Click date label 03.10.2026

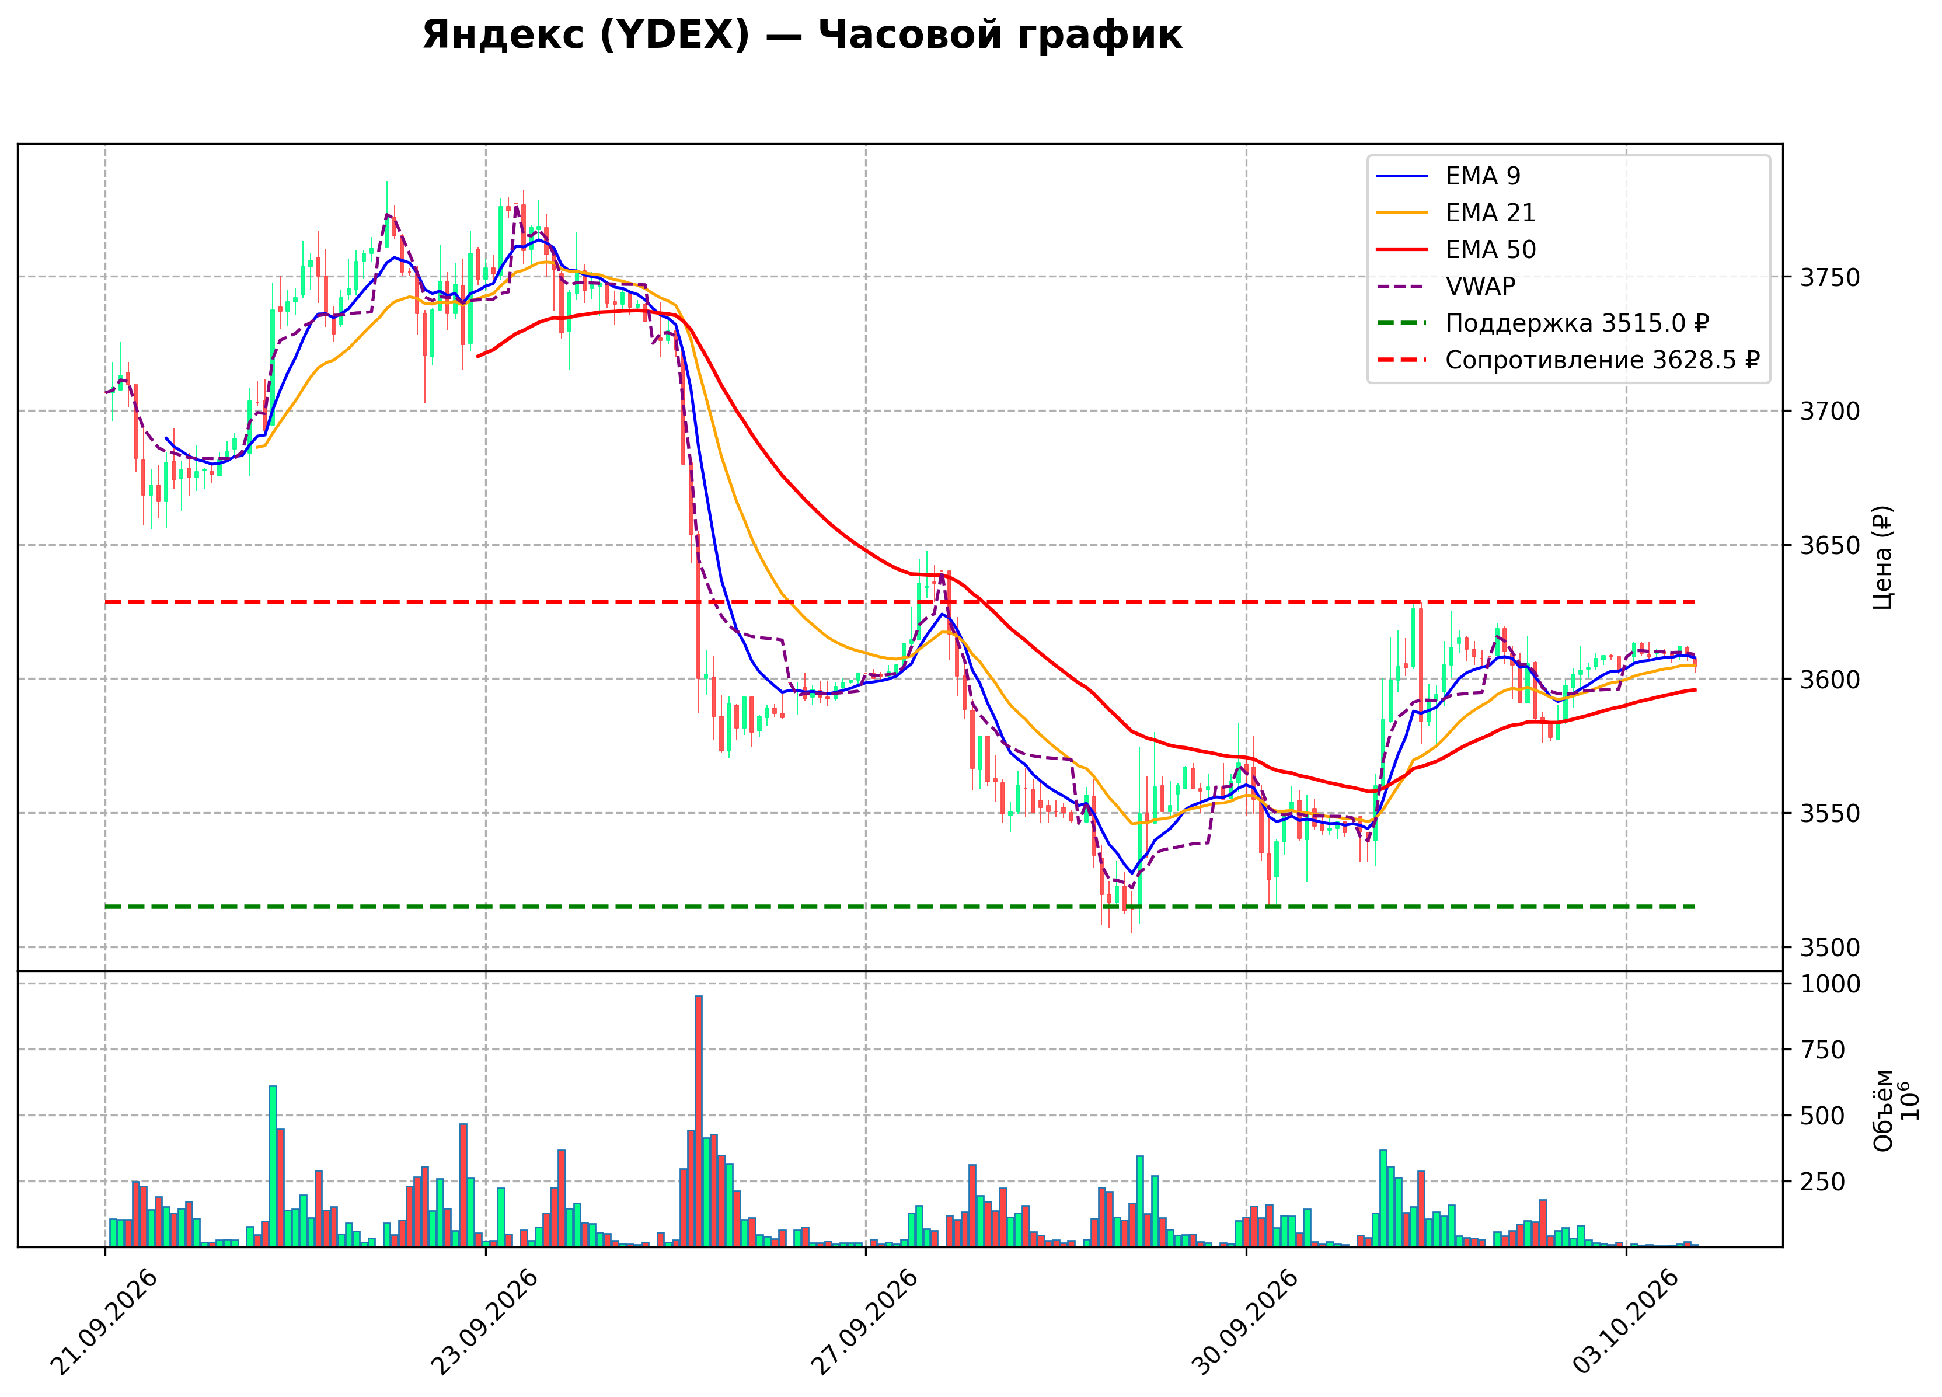coord(1624,1322)
